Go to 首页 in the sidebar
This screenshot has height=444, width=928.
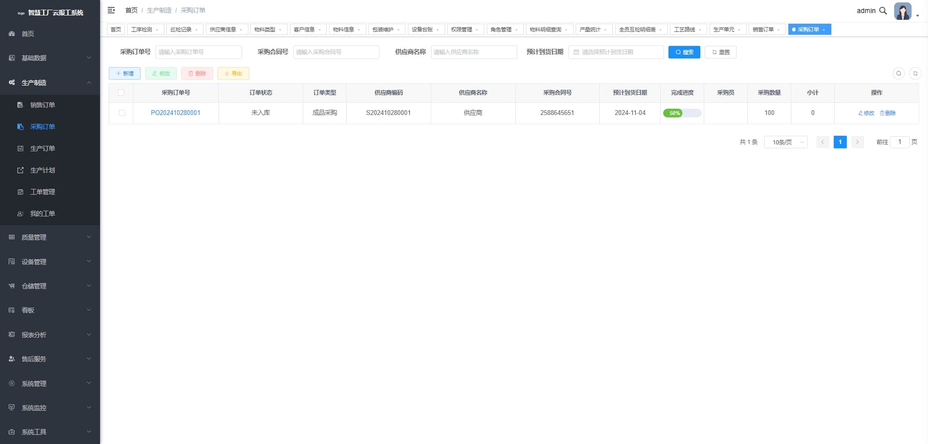(50, 34)
